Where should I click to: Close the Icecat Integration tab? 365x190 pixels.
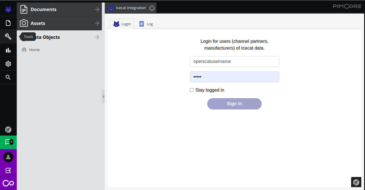[152, 8]
